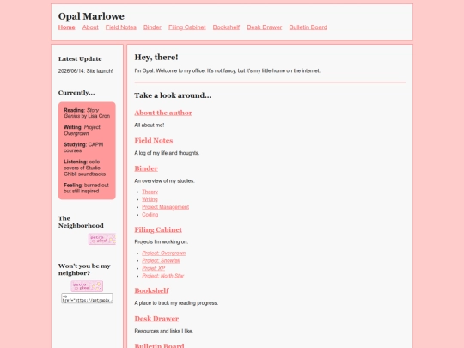
Task: Click the 'Hey, there!' heading
Action: [156, 57]
